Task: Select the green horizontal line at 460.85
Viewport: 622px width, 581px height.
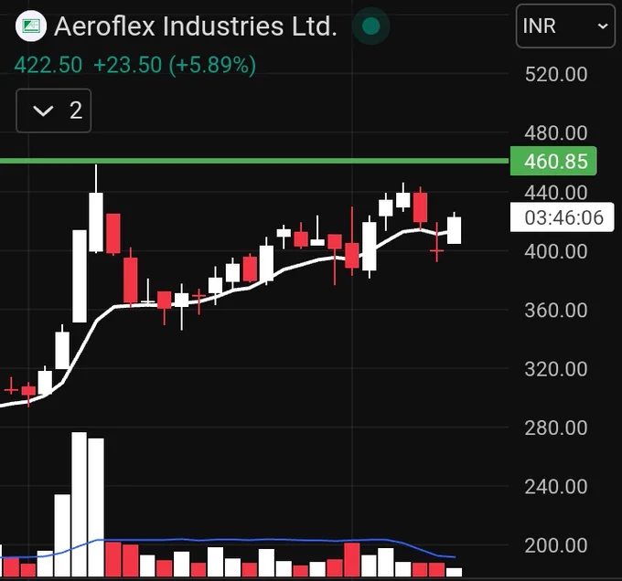Action: (x=254, y=161)
